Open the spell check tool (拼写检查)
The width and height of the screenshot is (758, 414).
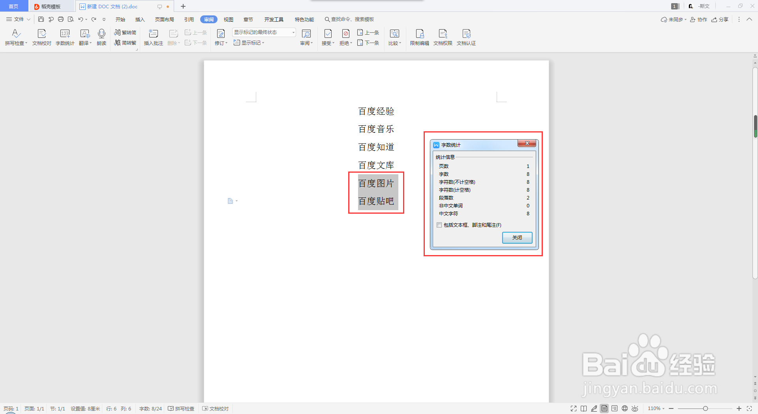point(16,37)
